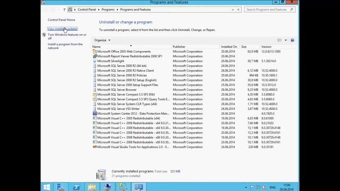Click the Programs and Features breadcrumb
Image resolution: width=340 pixels, height=191 pixels.
tap(135, 10)
